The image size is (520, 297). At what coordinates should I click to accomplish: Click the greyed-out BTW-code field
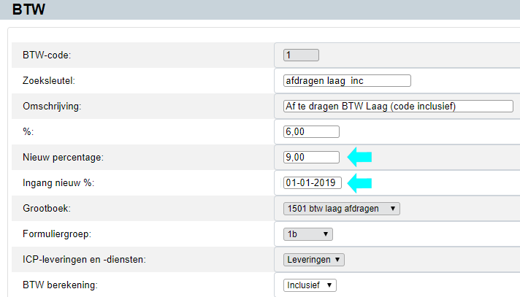coord(301,55)
